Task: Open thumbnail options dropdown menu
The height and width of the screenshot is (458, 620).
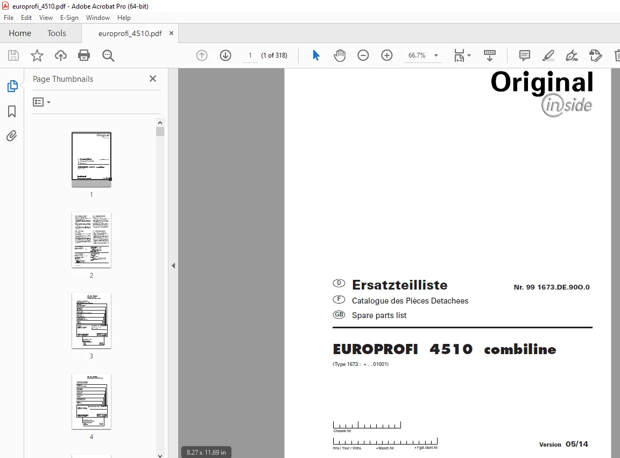Action: [x=41, y=102]
